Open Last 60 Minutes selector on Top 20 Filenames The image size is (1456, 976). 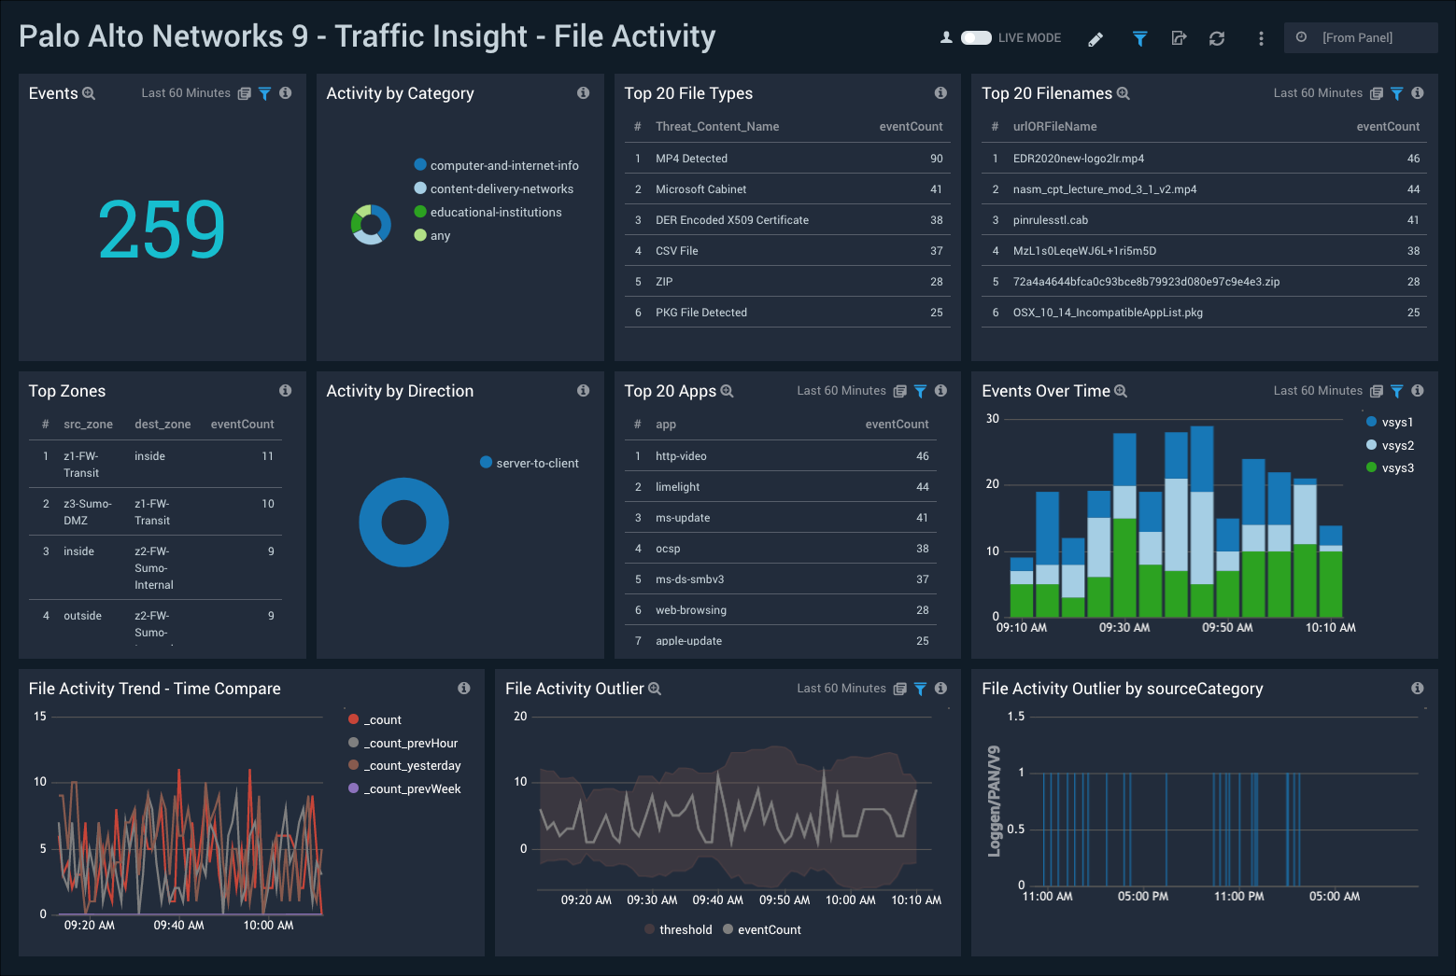[1318, 93]
